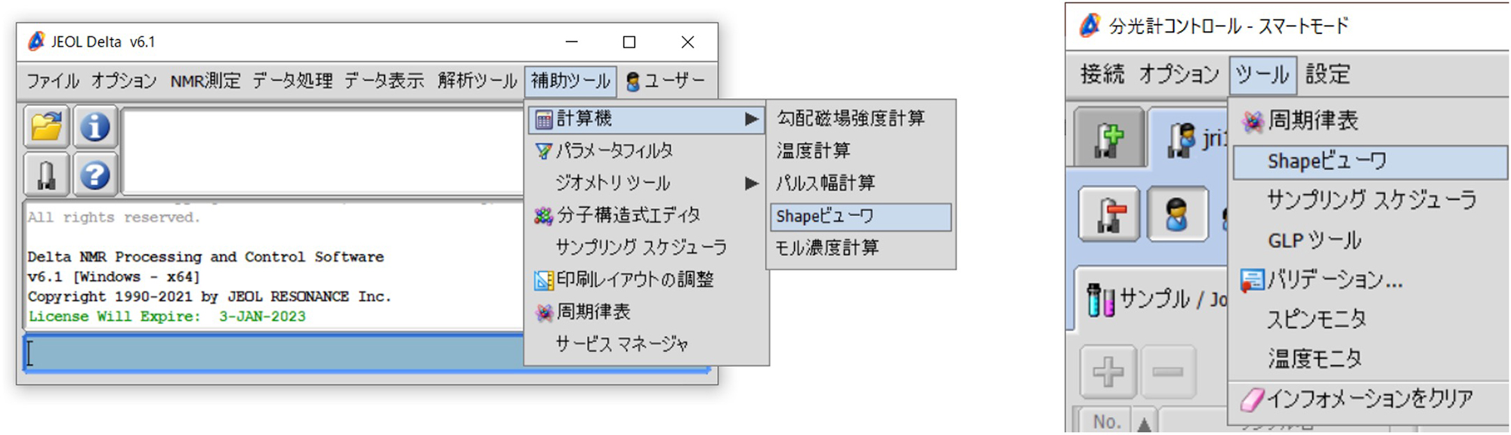1511x435 pixels.
Task: Click the gray plus button
Action: (x=1108, y=372)
